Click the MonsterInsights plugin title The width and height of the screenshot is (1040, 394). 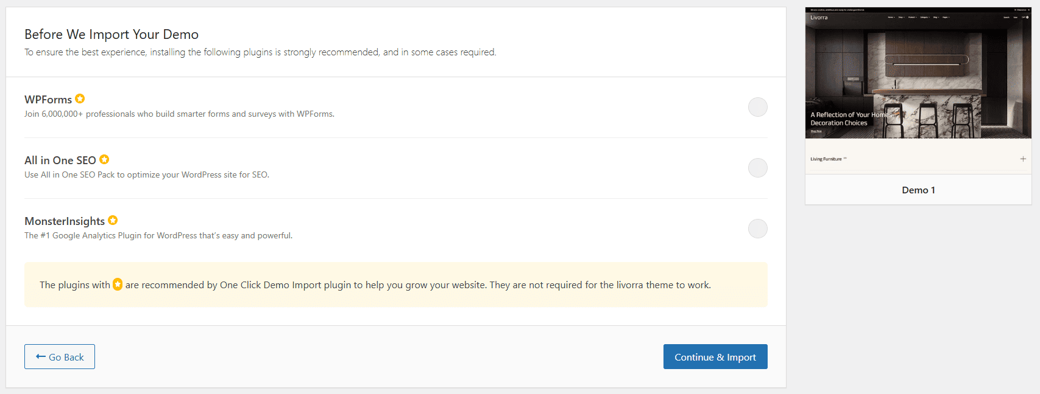65,221
